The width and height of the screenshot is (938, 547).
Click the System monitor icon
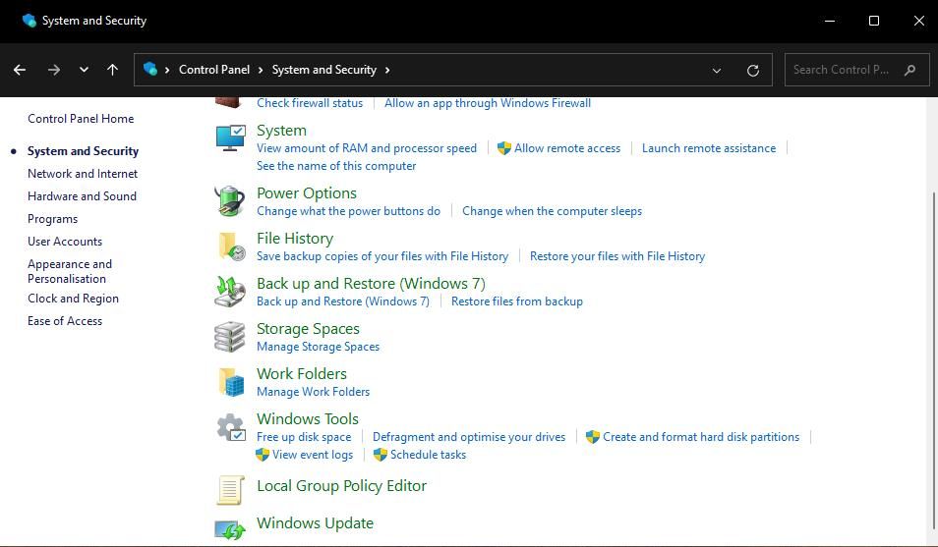point(230,138)
